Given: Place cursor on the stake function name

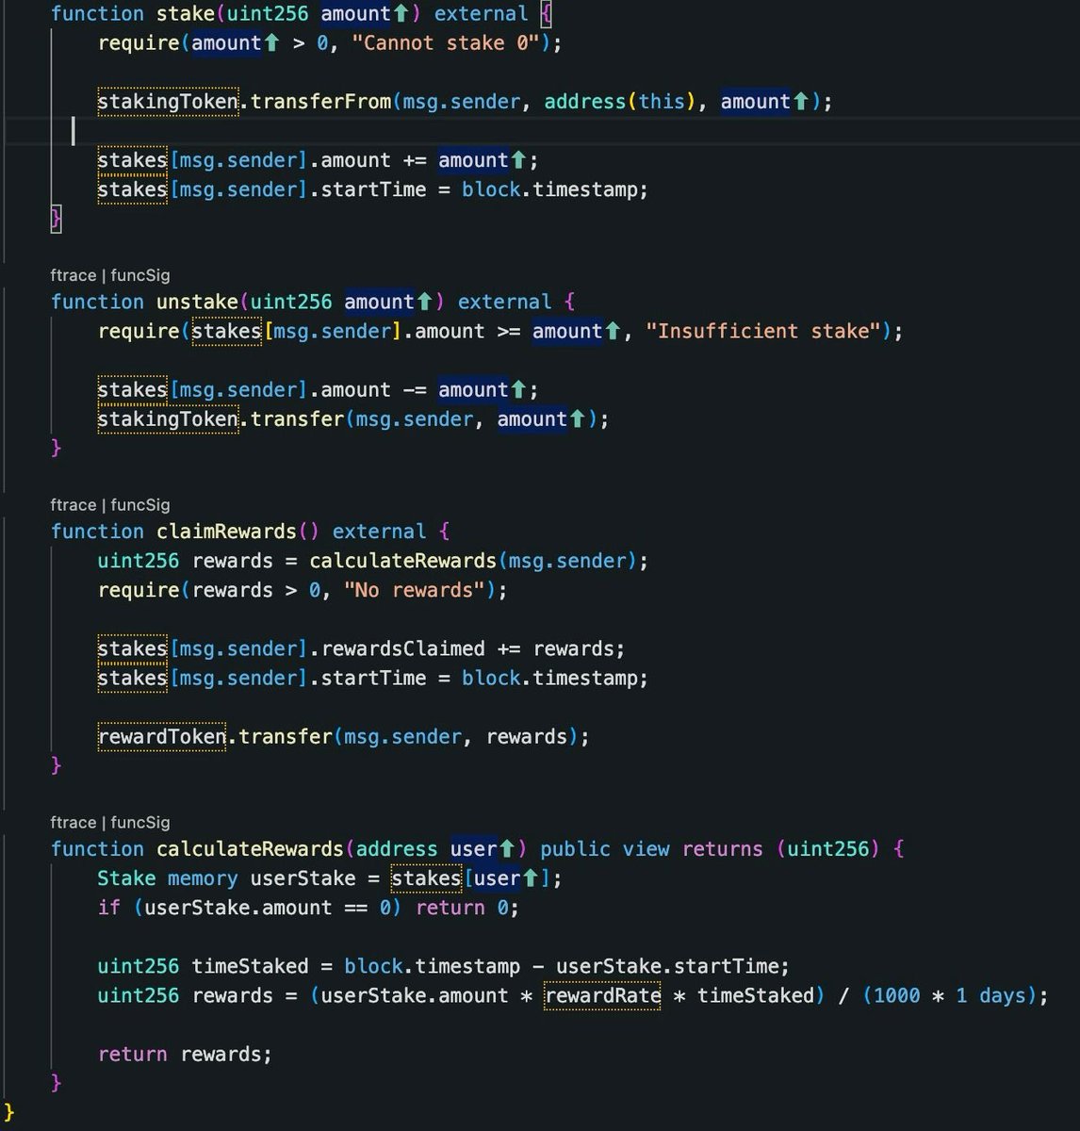Looking at the screenshot, I should 186,14.
